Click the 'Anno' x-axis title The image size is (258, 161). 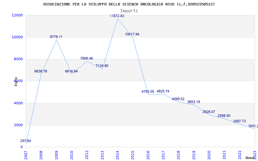(251, 158)
